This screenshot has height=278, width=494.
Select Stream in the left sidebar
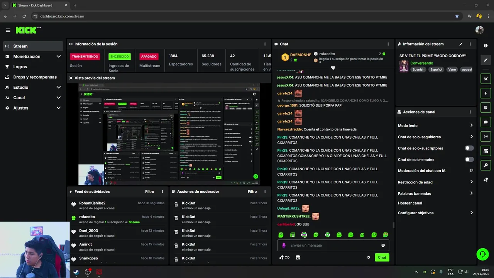(33, 46)
